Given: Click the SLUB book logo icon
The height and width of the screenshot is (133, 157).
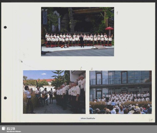Looking at the screenshot, I should [3, 128].
